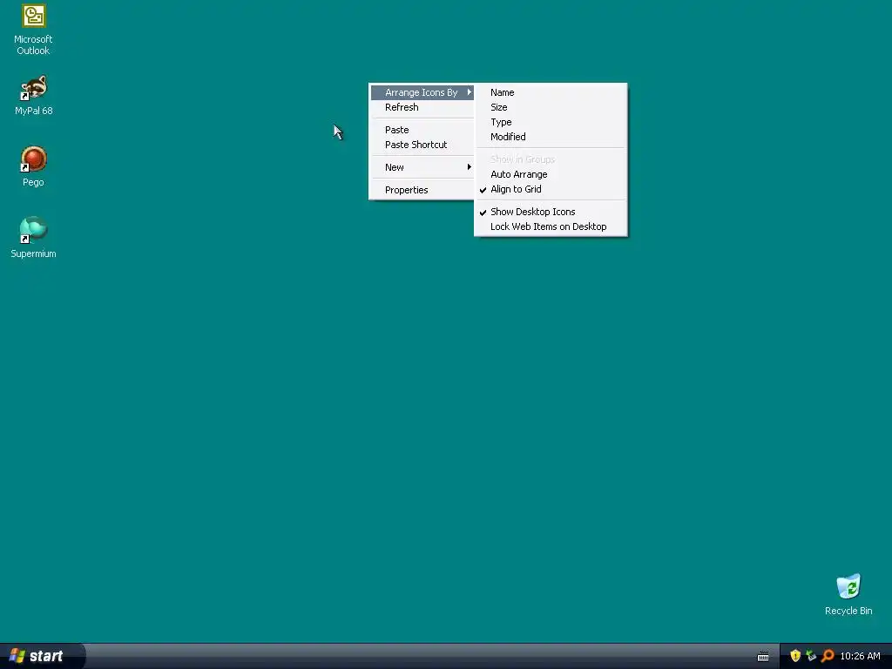Click the keyboard icon in the taskbar

(x=763, y=657)
